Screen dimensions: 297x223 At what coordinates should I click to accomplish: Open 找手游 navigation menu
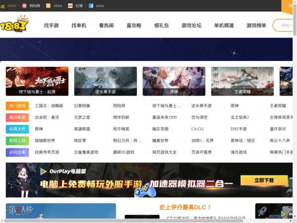pyautogui.click(x=51, y=25)
